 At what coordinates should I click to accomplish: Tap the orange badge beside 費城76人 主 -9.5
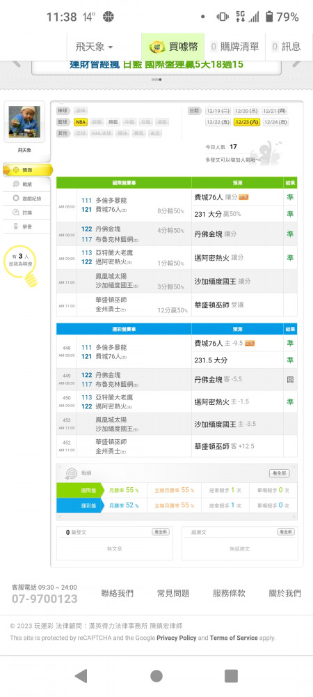250,344
